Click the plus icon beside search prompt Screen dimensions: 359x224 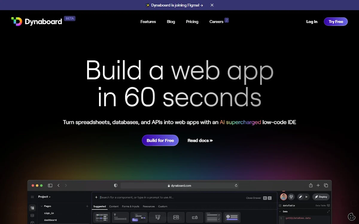pos(96,197)
